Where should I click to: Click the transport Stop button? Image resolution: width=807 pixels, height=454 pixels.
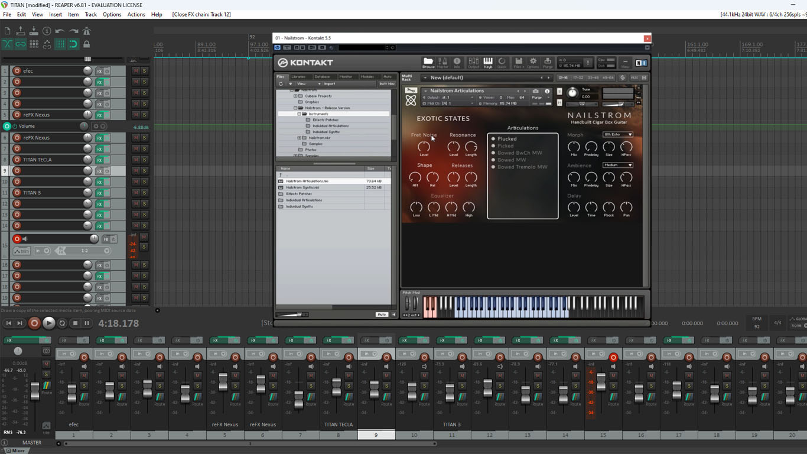[x=75, y=323]
